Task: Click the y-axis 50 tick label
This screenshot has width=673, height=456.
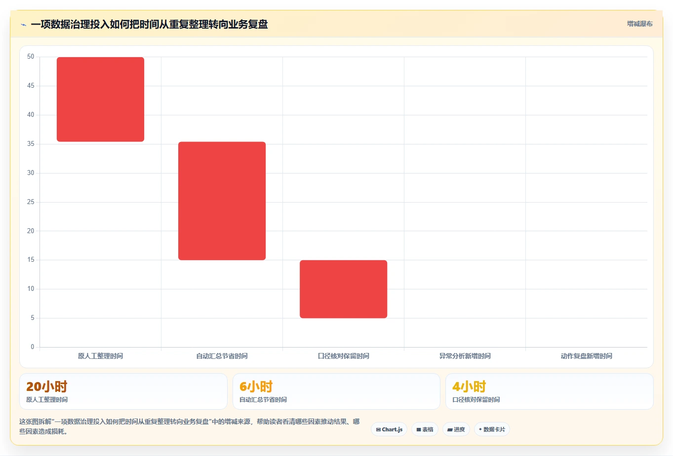Action: 31,57
